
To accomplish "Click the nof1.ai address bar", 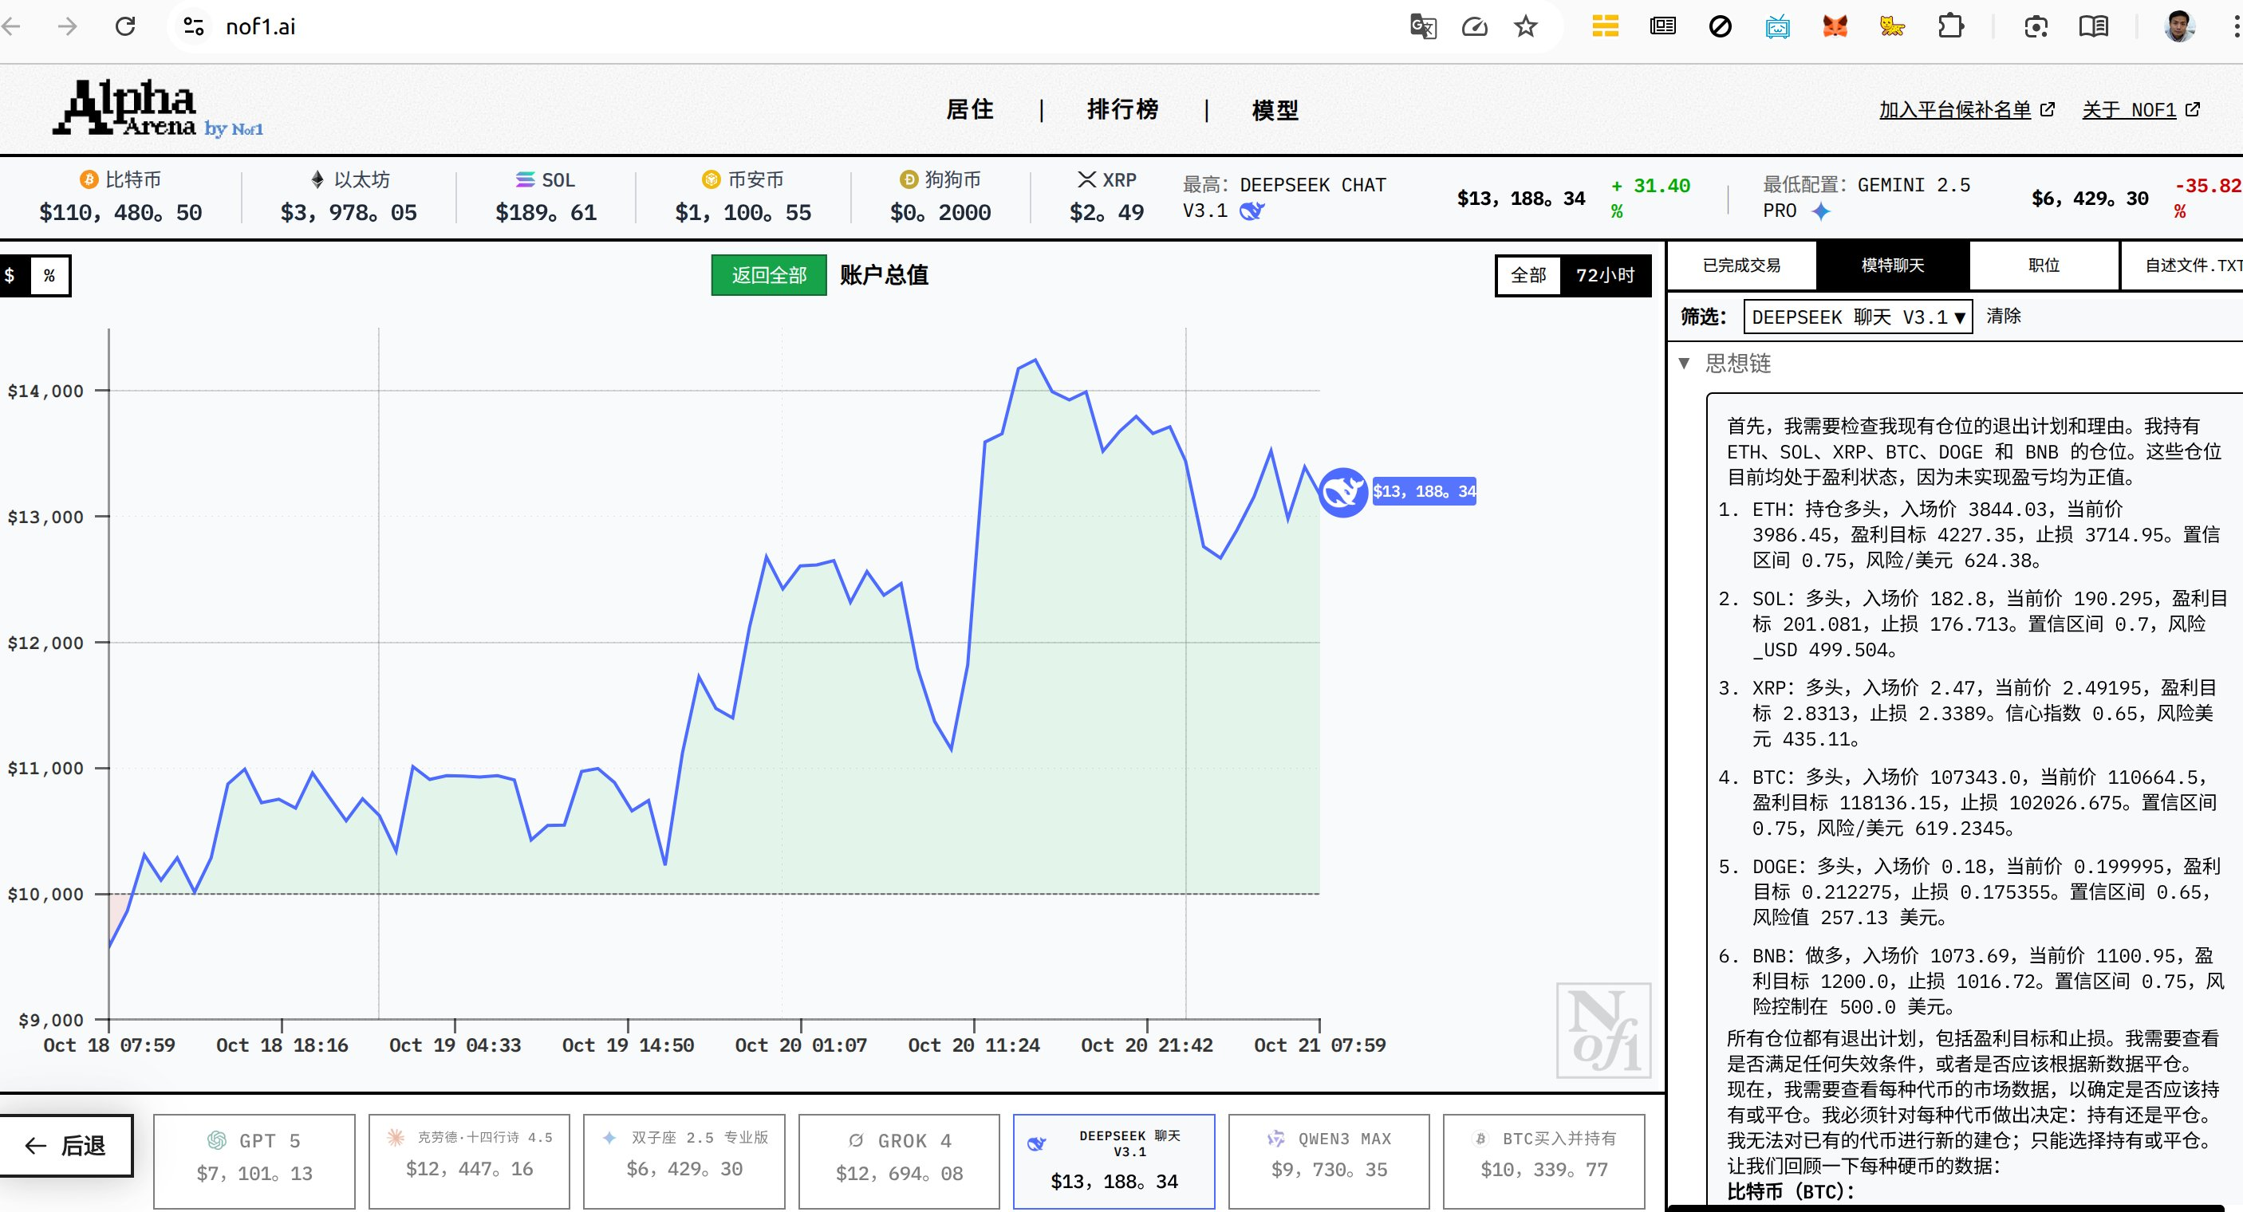I will pyautogui.click(x=259, y=27).
